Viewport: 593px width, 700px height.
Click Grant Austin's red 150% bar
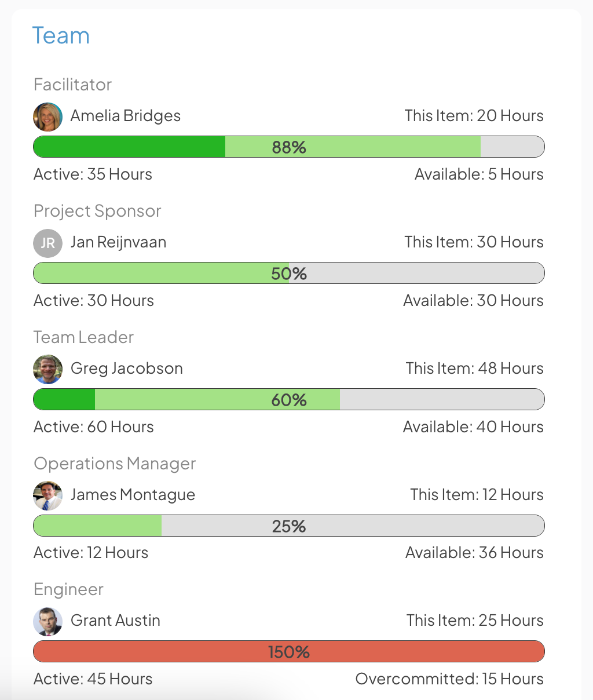pyautogui.click(x=289, y=652)
